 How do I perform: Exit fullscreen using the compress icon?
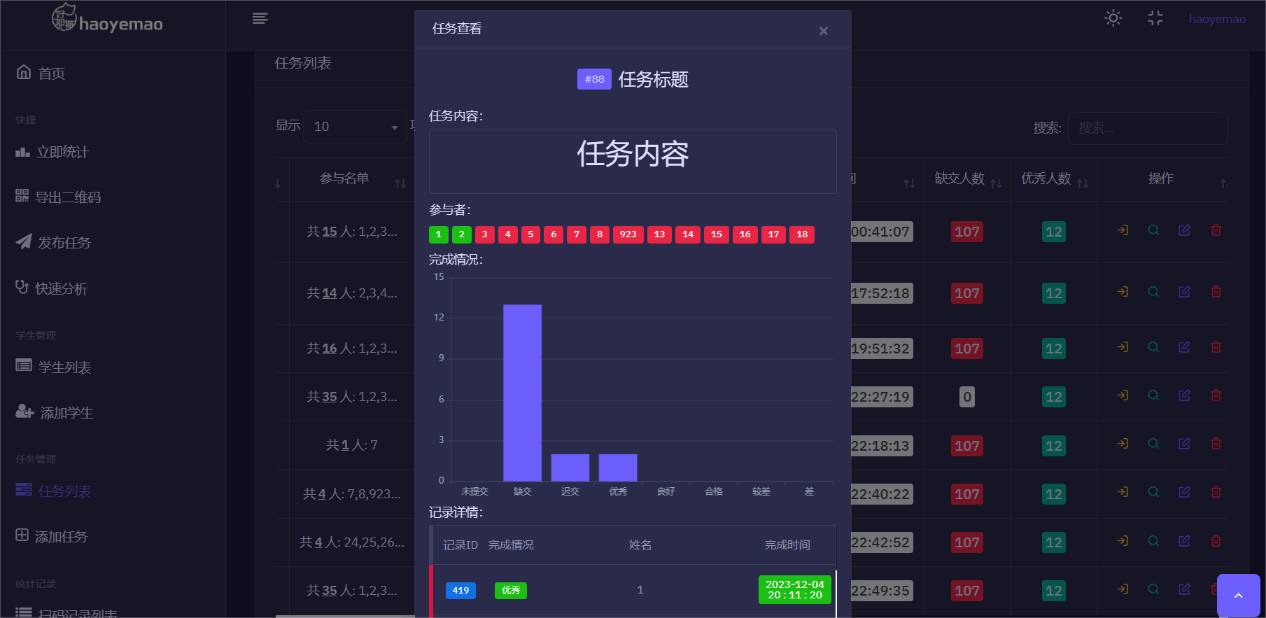1155,18
